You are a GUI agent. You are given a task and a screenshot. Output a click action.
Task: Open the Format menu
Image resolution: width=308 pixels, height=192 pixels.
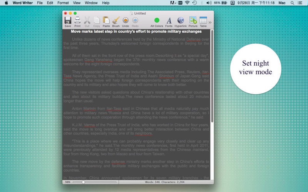pos(63,3)
